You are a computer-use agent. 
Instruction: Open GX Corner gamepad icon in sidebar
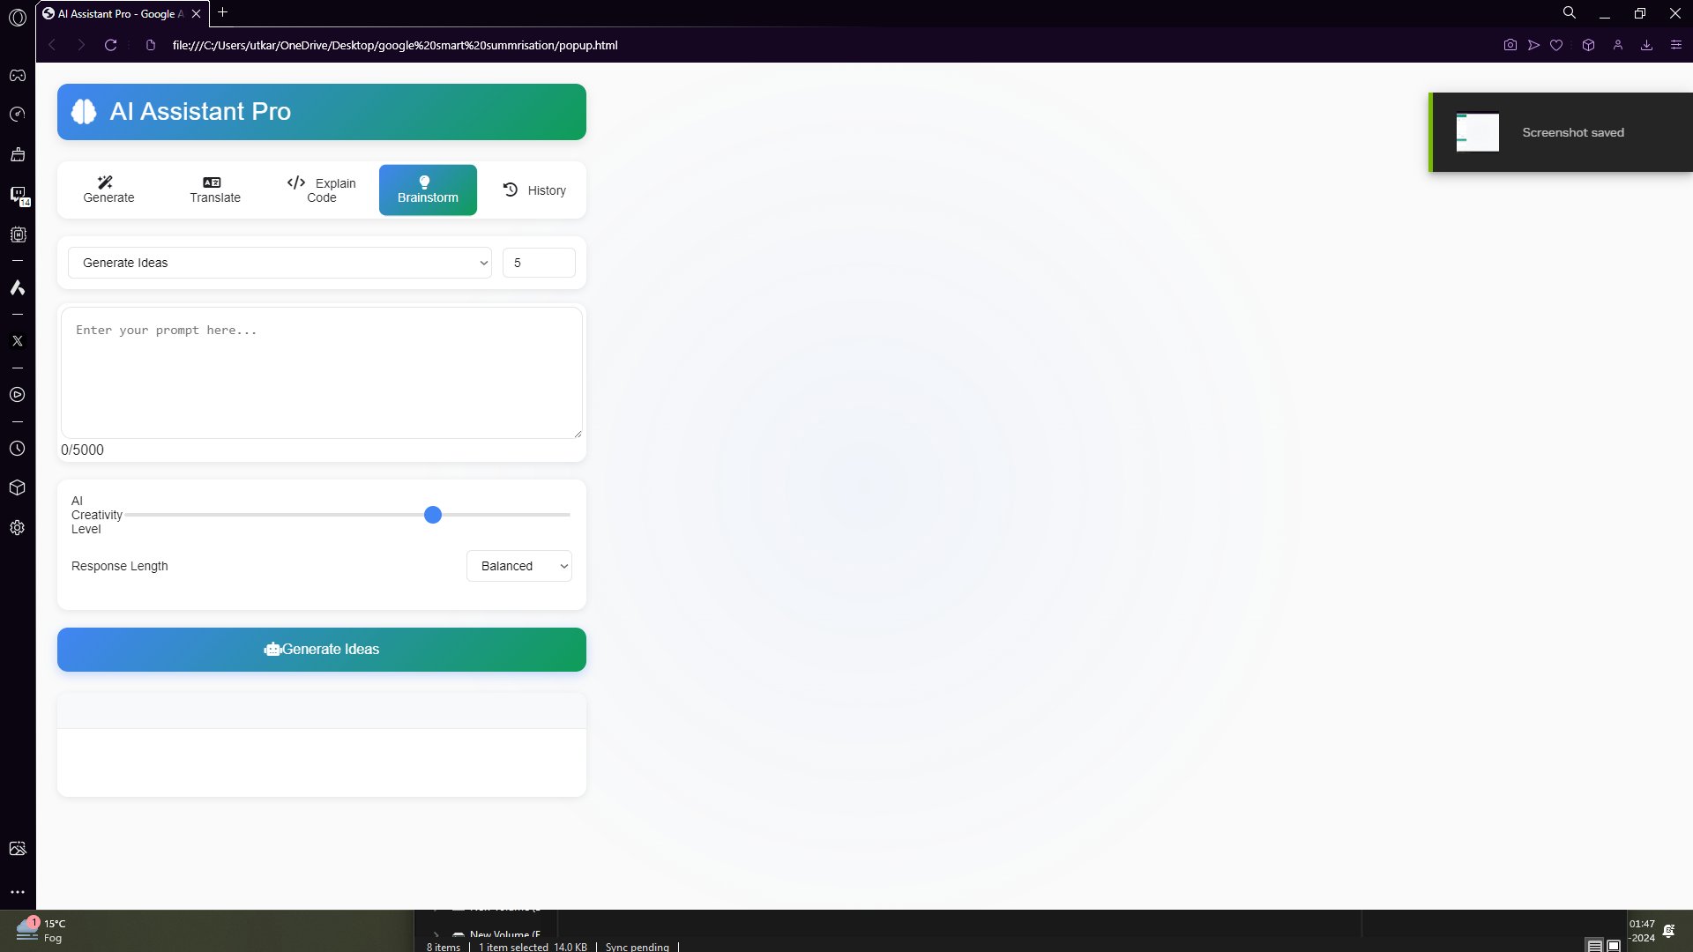tap(18, 75)
